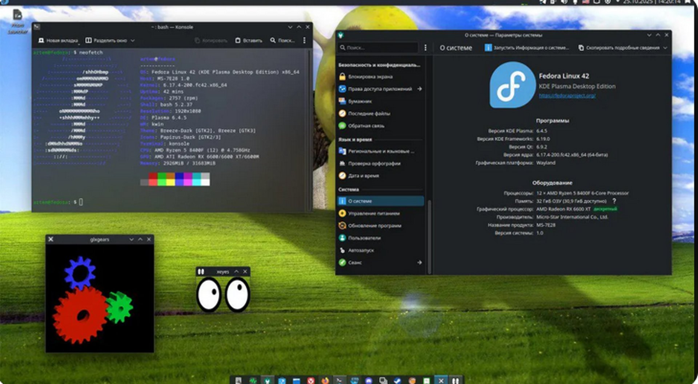This screenshot has width=698, height=384.
Task: Open Обновление программ settings
Action: [x=380, y=225]
